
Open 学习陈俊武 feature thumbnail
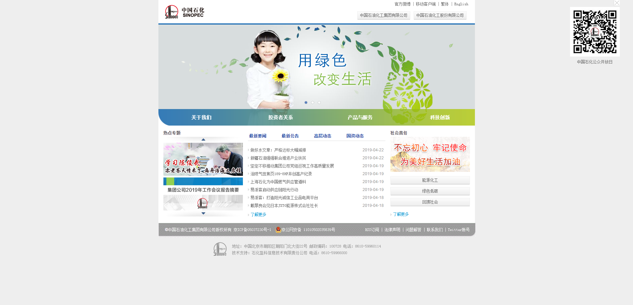click(x=203, y=159)
